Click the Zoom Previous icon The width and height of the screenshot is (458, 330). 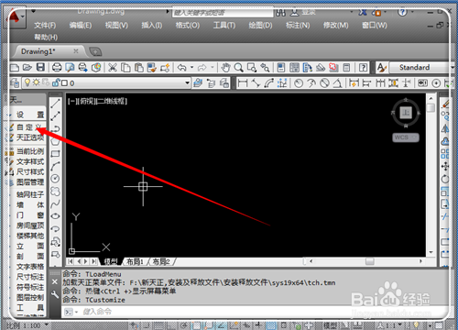click(265, 67)
